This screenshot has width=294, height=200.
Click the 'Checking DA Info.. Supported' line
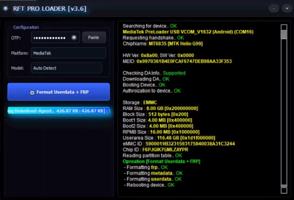(x=154, y=73)
